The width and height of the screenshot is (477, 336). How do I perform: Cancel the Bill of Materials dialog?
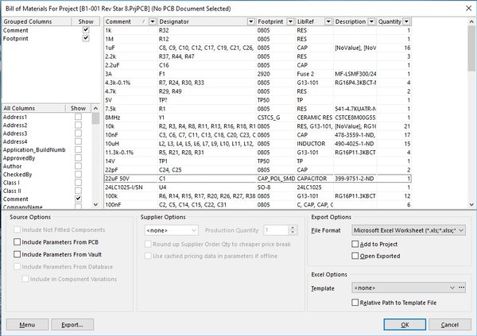pos(450,324)
